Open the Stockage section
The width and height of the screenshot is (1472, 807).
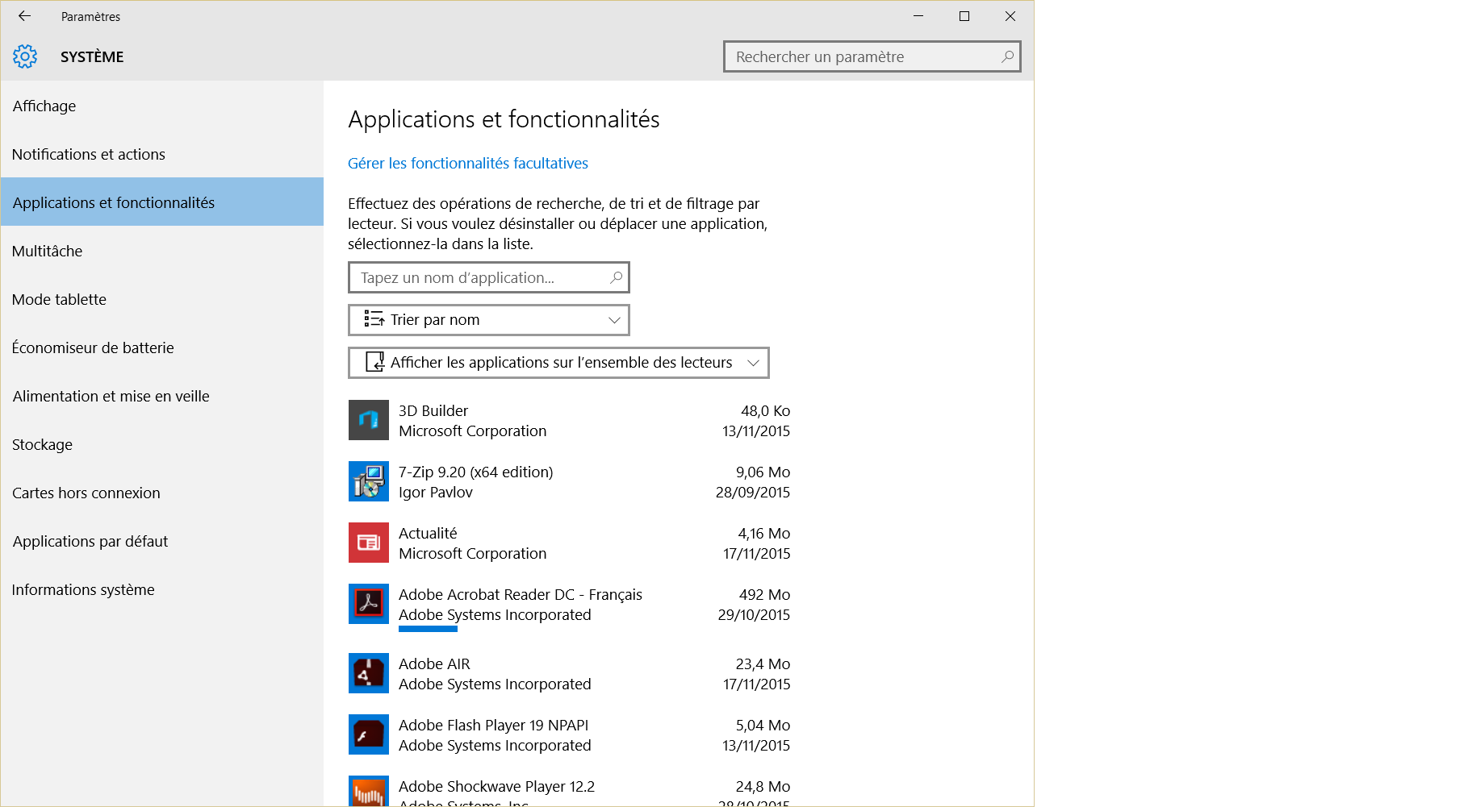click(162, 444)
